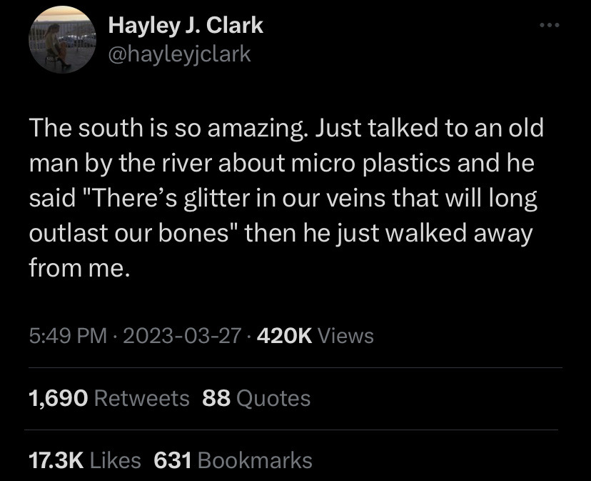Visit the Hayley J. Clark display name link
591x481 pixels.
coord(186,25)
